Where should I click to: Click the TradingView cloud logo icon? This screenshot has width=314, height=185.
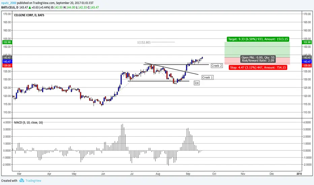[22, 180]
